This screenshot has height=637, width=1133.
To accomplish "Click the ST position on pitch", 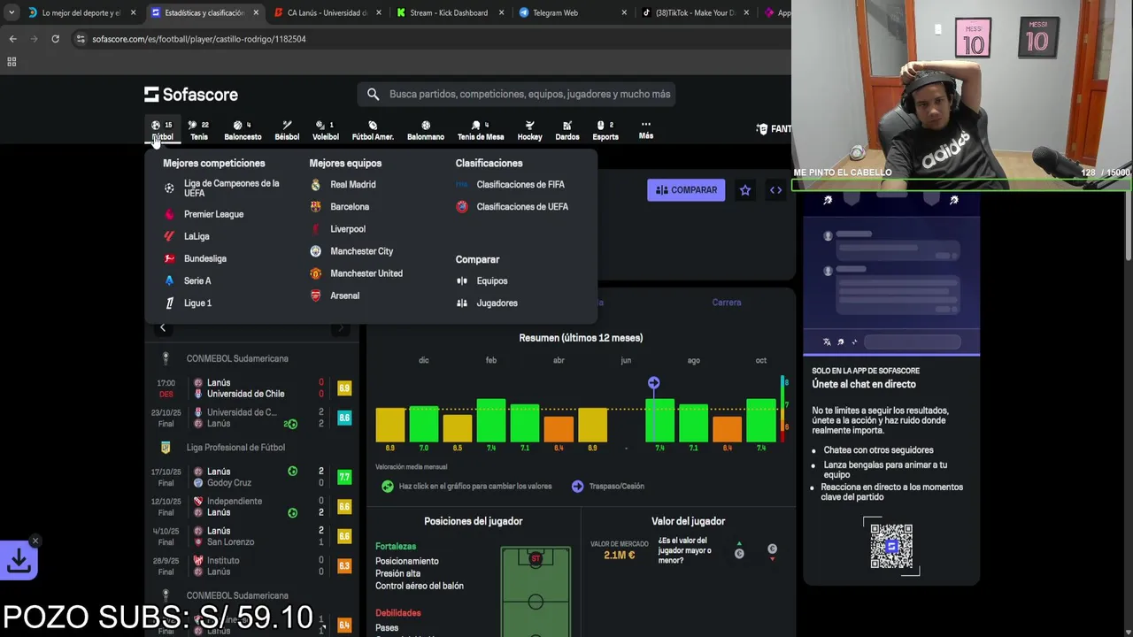I will (x=536, y=559).
